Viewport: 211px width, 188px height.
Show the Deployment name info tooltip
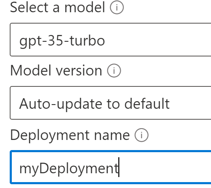tap(141, 135)
